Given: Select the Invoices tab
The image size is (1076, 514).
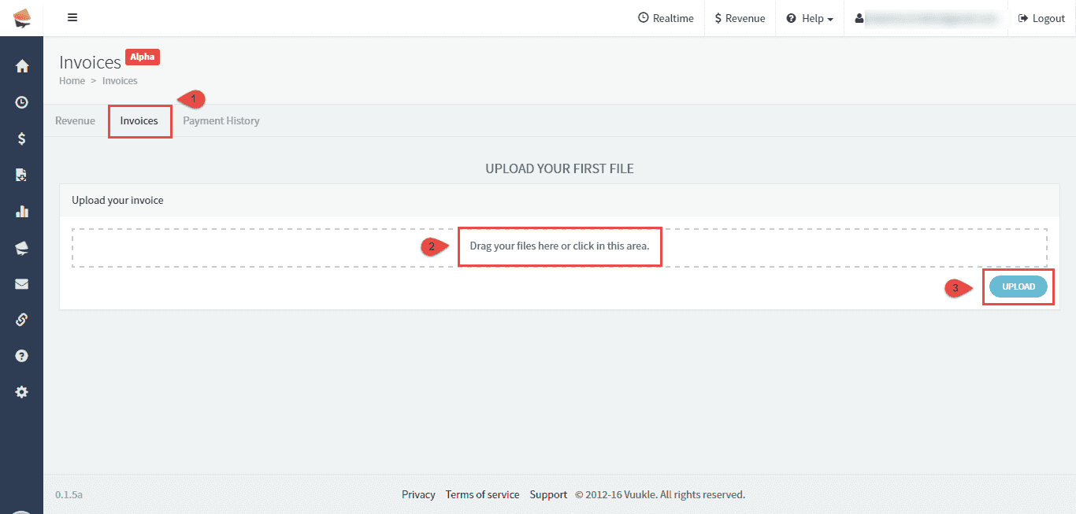Looking at the screenshot, I should point(139,120).
